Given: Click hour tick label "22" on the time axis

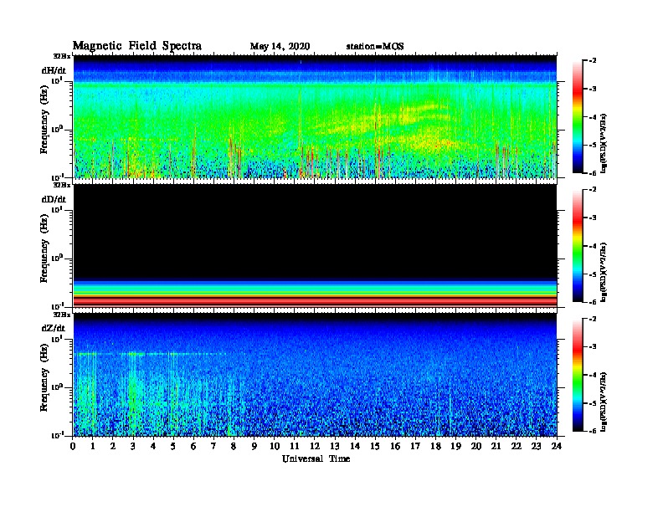Looking at the screenshot, I should (x=516, y=447).
